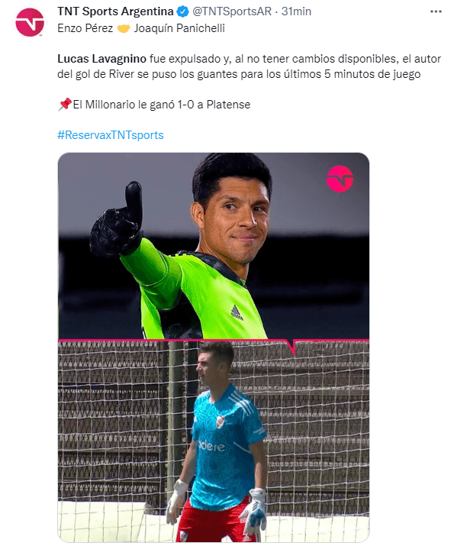Click the River Plate crest on blue jersey
The height and width of the screenshot is (546, 454).
[220, 422]
